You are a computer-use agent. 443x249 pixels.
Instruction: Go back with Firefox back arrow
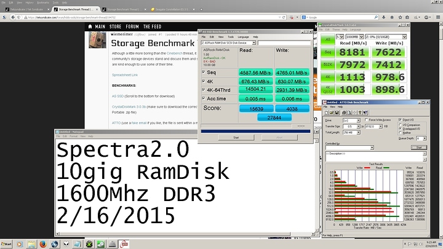pyautogui.click(x=13, y=17)
